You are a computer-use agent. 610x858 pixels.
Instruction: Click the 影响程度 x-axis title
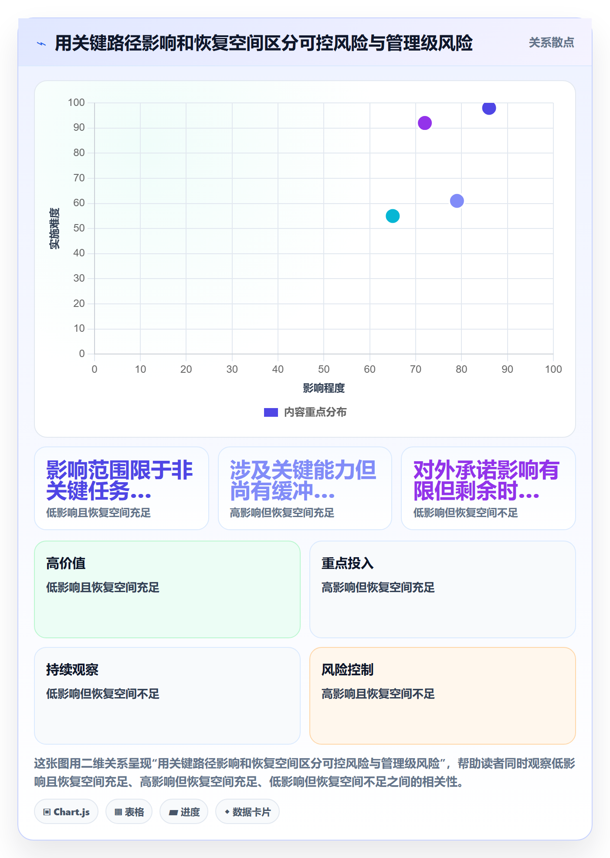coord(324,388)
